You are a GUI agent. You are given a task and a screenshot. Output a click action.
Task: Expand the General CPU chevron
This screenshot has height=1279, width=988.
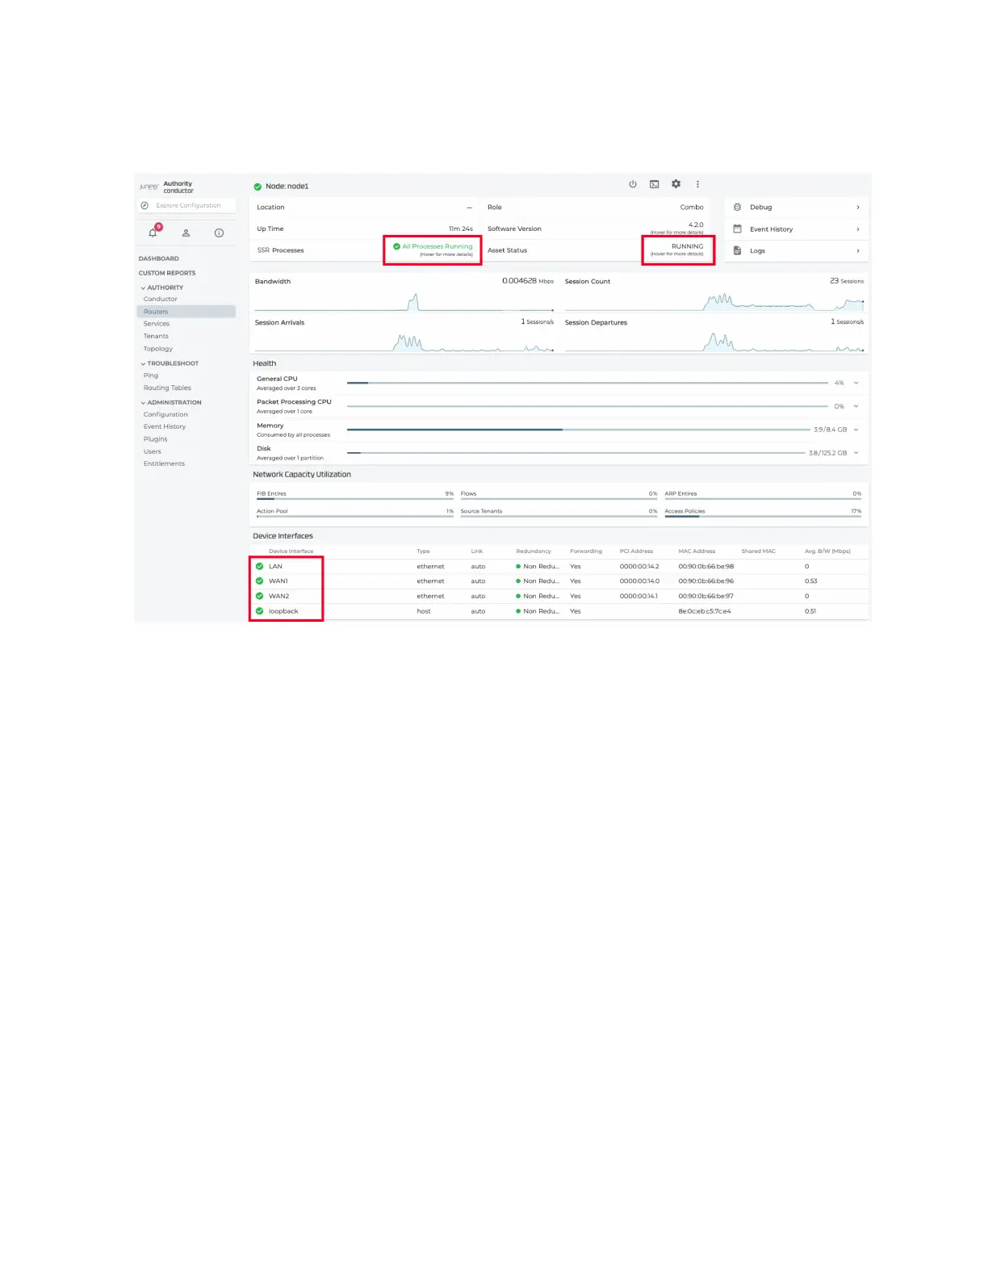tap(856, 383)
